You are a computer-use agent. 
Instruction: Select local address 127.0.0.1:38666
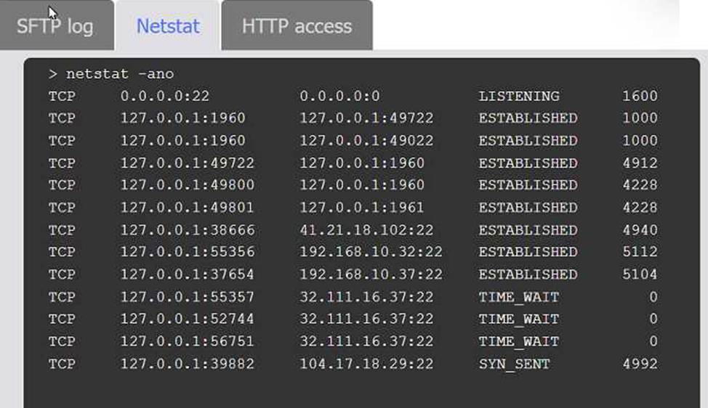(188, 230)
